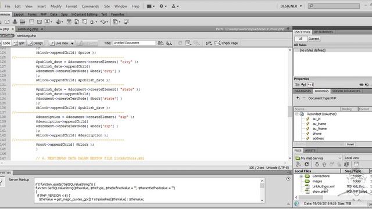Open AP Elements panel tab
This screenshot has width=372, height=209.
323,32
